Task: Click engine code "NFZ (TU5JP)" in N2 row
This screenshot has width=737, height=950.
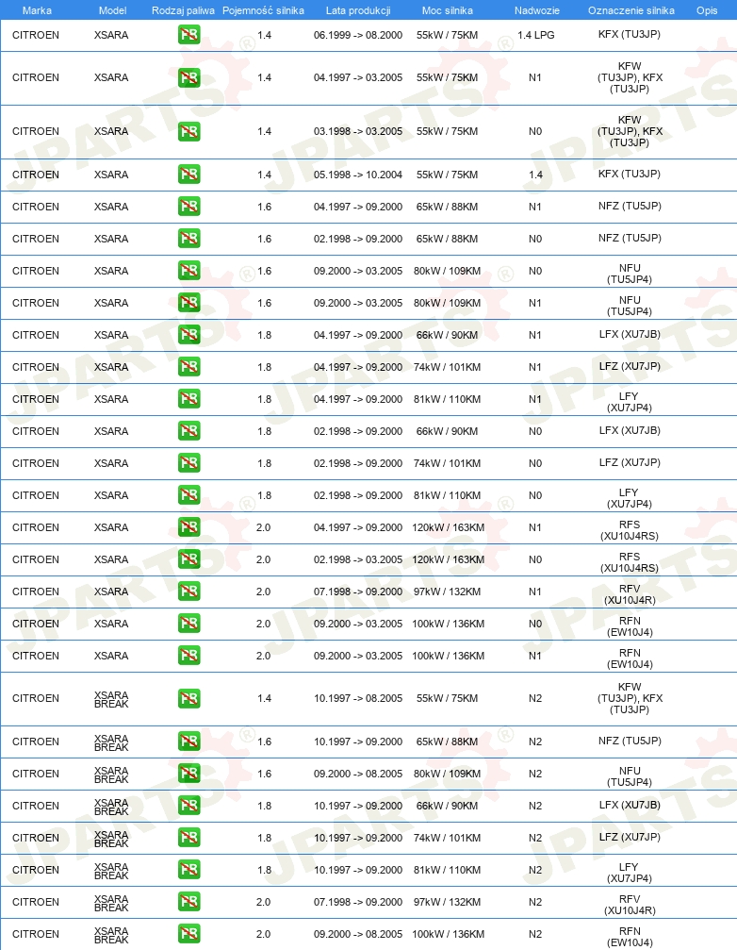Action: click(x=630, y=741)
